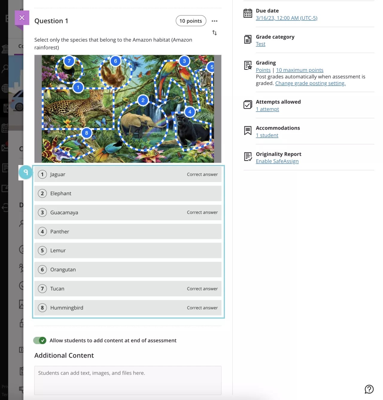Image resolution: width=383 pixels, height=400 pixels.
Task: Close the question panel with purple X
Action: [22, 18]
